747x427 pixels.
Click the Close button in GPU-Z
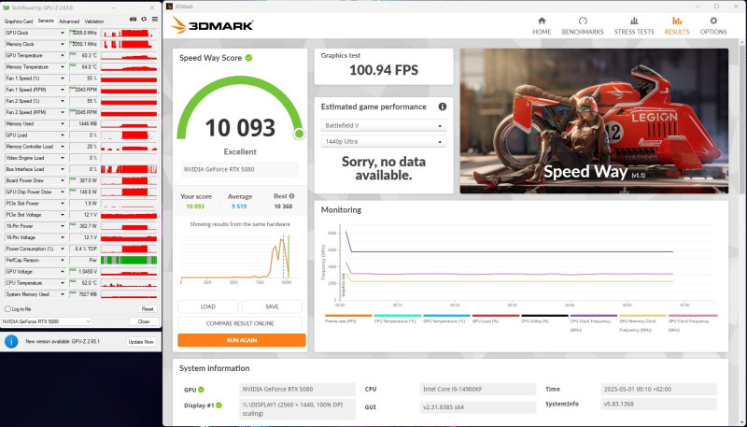point(144,321)
